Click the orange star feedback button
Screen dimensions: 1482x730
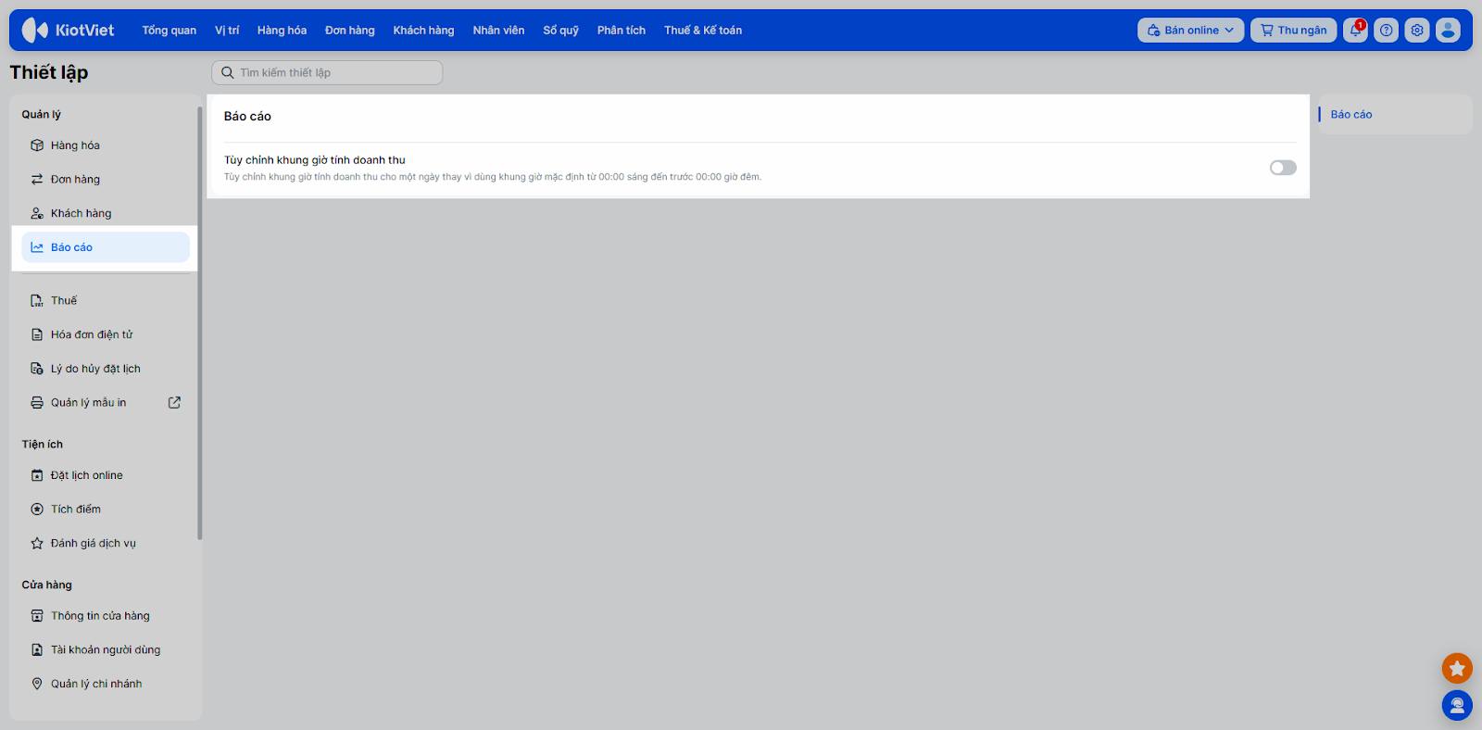(1457, 668)
